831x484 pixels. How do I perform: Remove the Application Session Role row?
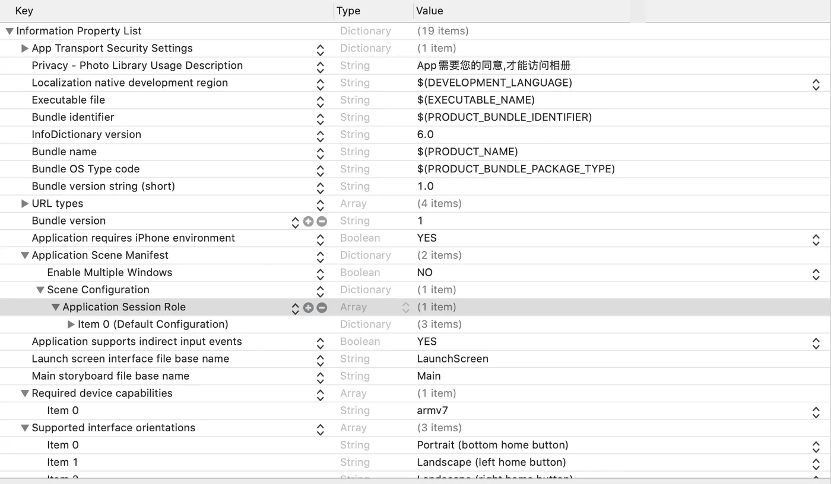coord(322,307)
